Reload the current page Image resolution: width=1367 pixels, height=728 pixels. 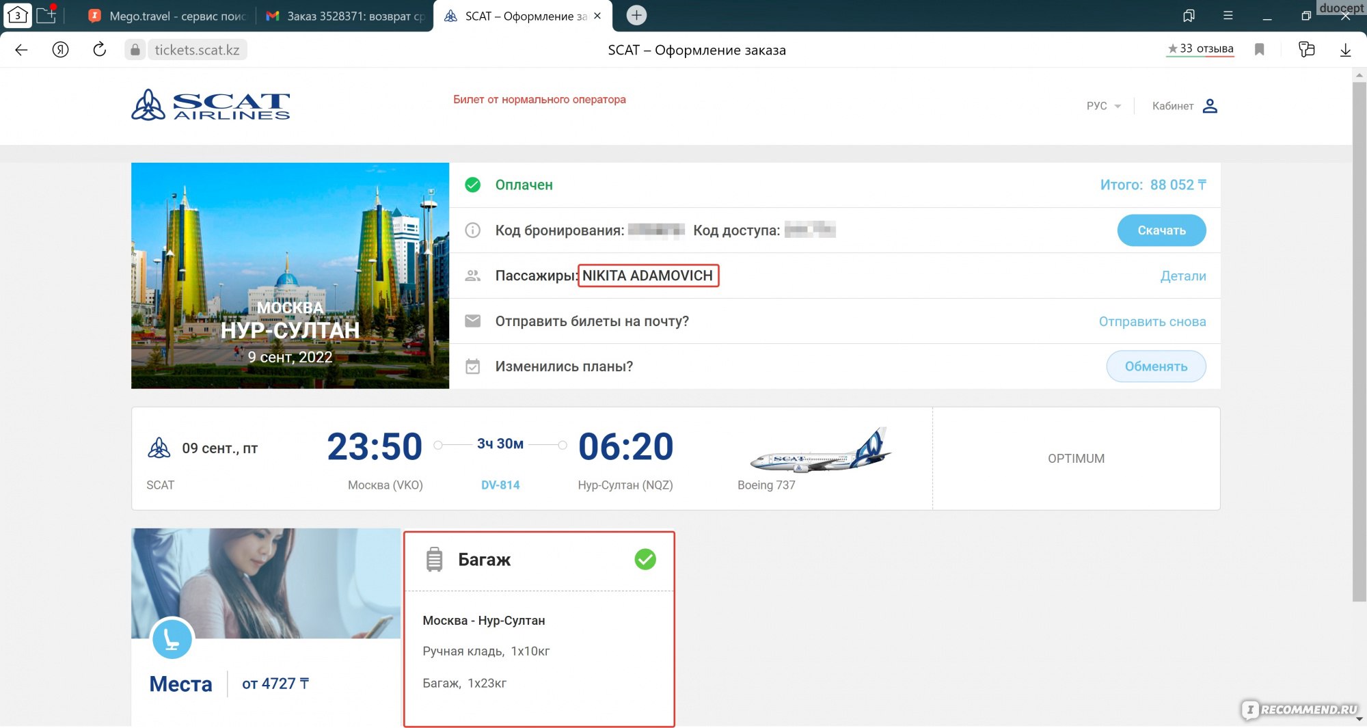[x=100, y=50]
